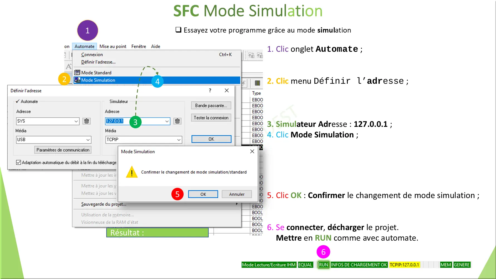This screenshot has height=279, width=496.
Task: Clear the Simulateur address using its trash icon
Action: (x=177, y=121)
